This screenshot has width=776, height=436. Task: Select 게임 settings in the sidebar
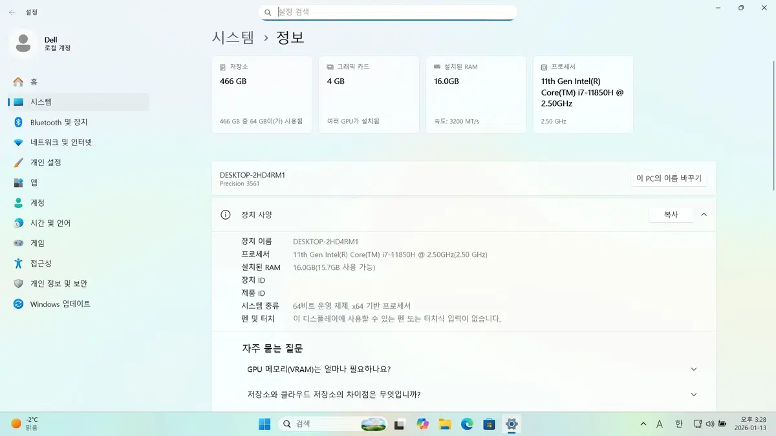click(40, 243)
